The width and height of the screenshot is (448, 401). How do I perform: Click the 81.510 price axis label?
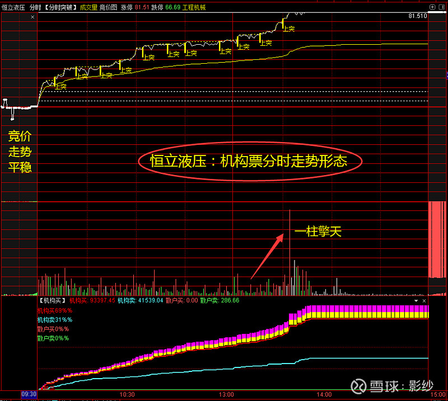click(417, 16)
